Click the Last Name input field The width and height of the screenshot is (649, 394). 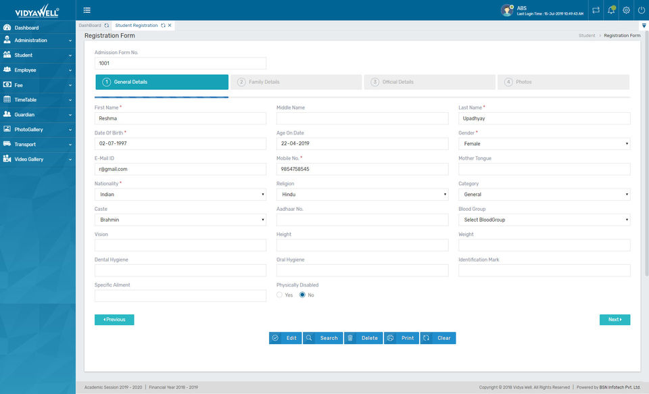click(x=544, y=118)
